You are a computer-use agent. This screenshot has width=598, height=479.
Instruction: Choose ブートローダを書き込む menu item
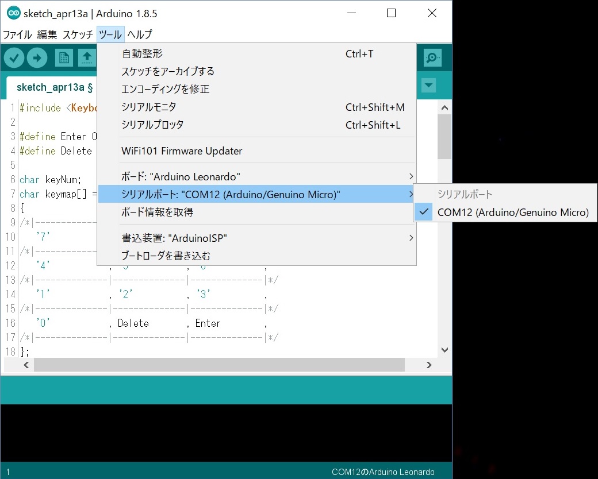(x=256, y=256)
